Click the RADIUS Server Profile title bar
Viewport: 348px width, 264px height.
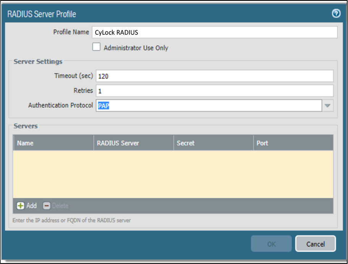point(153,14)
